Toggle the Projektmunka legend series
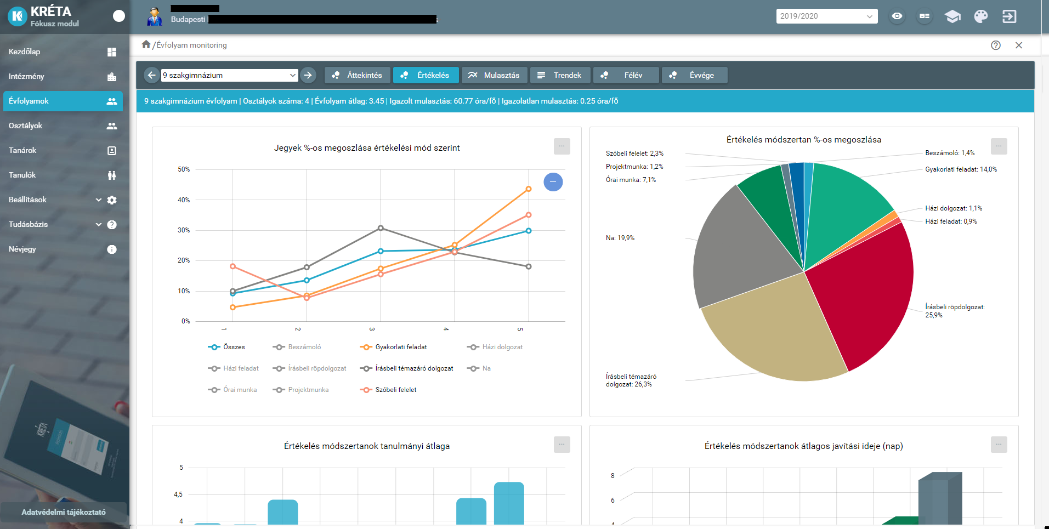 [300, 390]
